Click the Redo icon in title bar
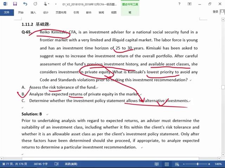225x168 pixels. coord(35,4)
